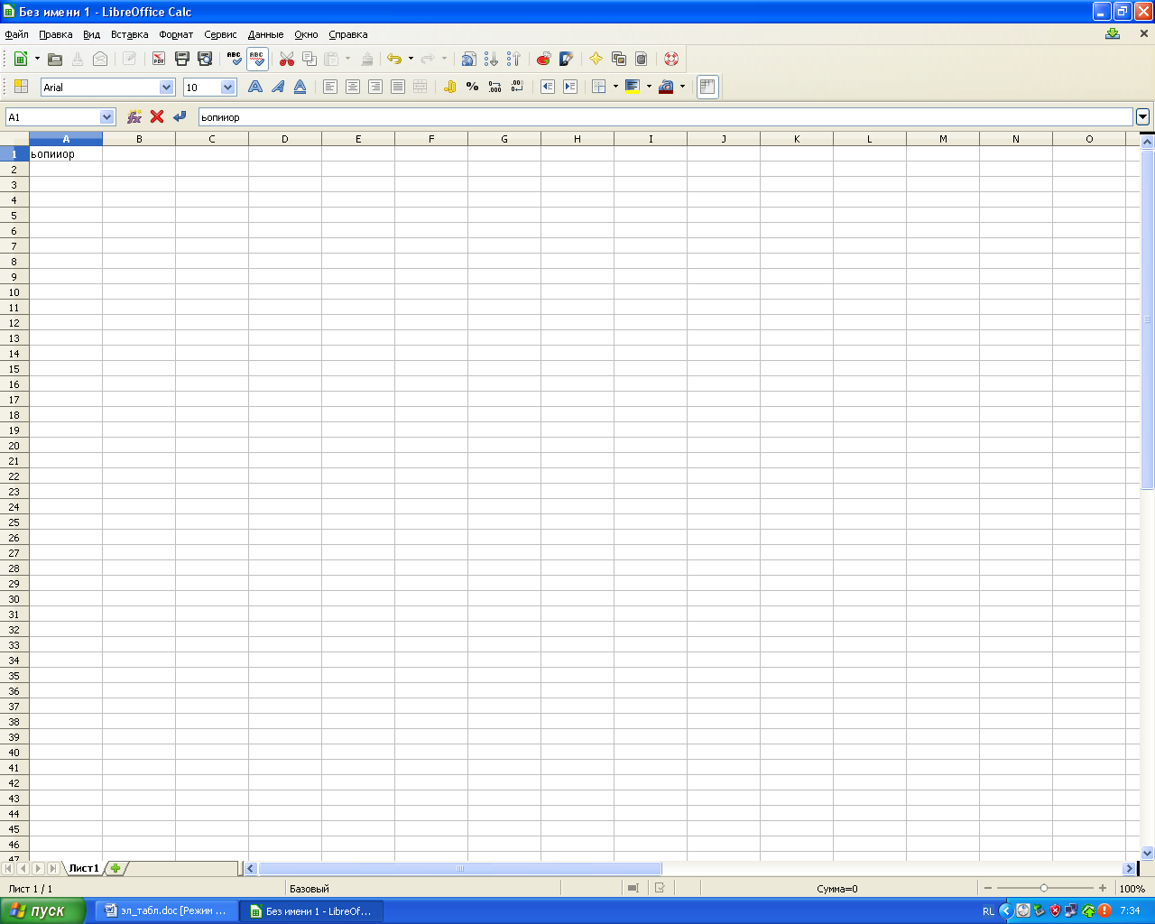
Task: Cancel the cell input with red X
Action: click(157, 116)
